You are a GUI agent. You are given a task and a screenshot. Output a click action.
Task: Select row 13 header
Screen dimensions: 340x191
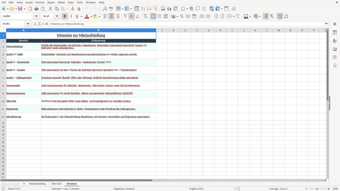pos(3,123)
